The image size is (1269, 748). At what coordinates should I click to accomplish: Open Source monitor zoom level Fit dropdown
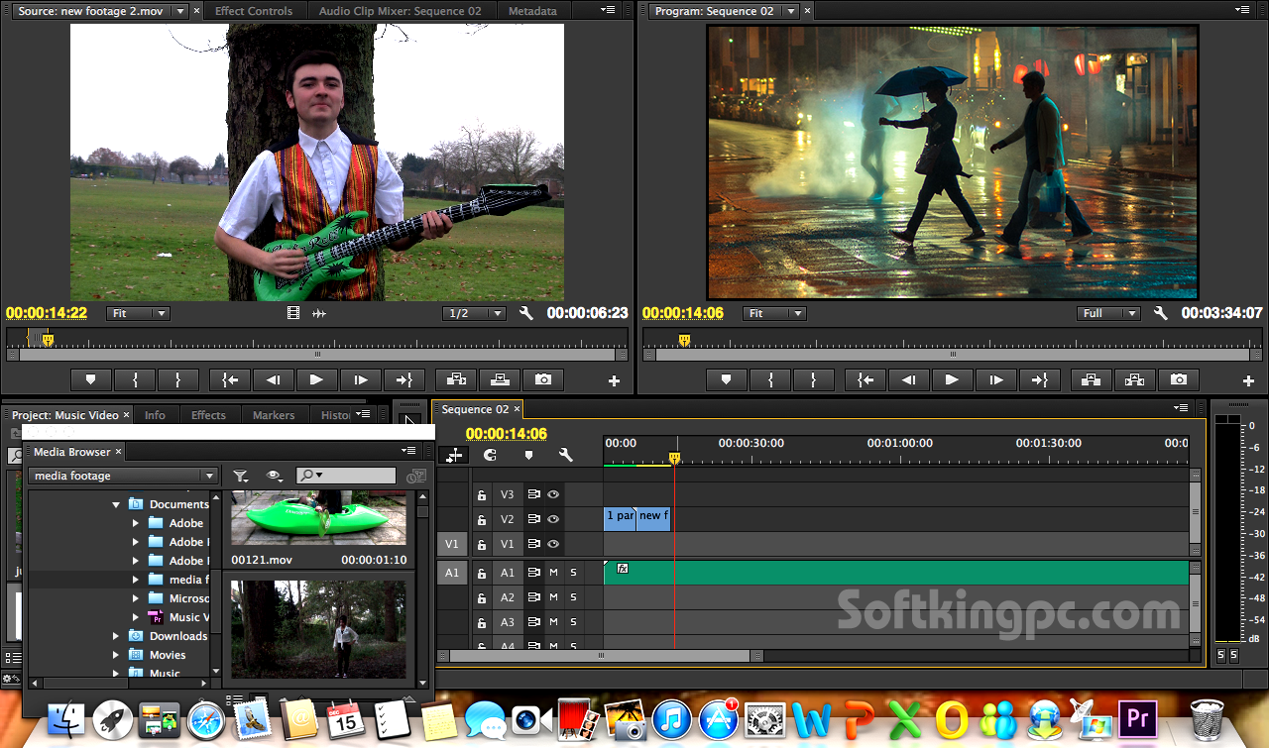coord(138,313)
